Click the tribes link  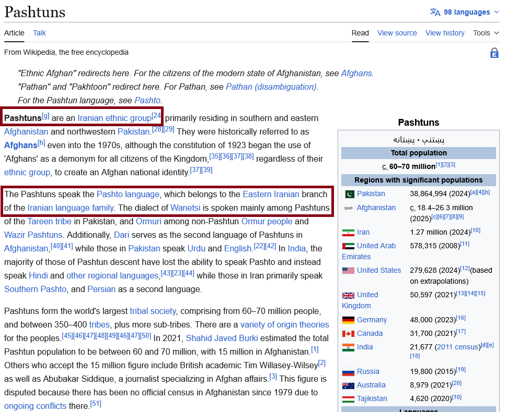99,324
